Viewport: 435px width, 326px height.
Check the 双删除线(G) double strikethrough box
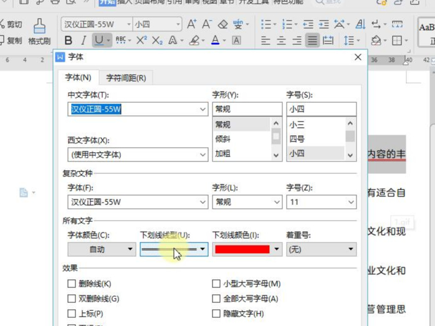(x=72, y=299)
